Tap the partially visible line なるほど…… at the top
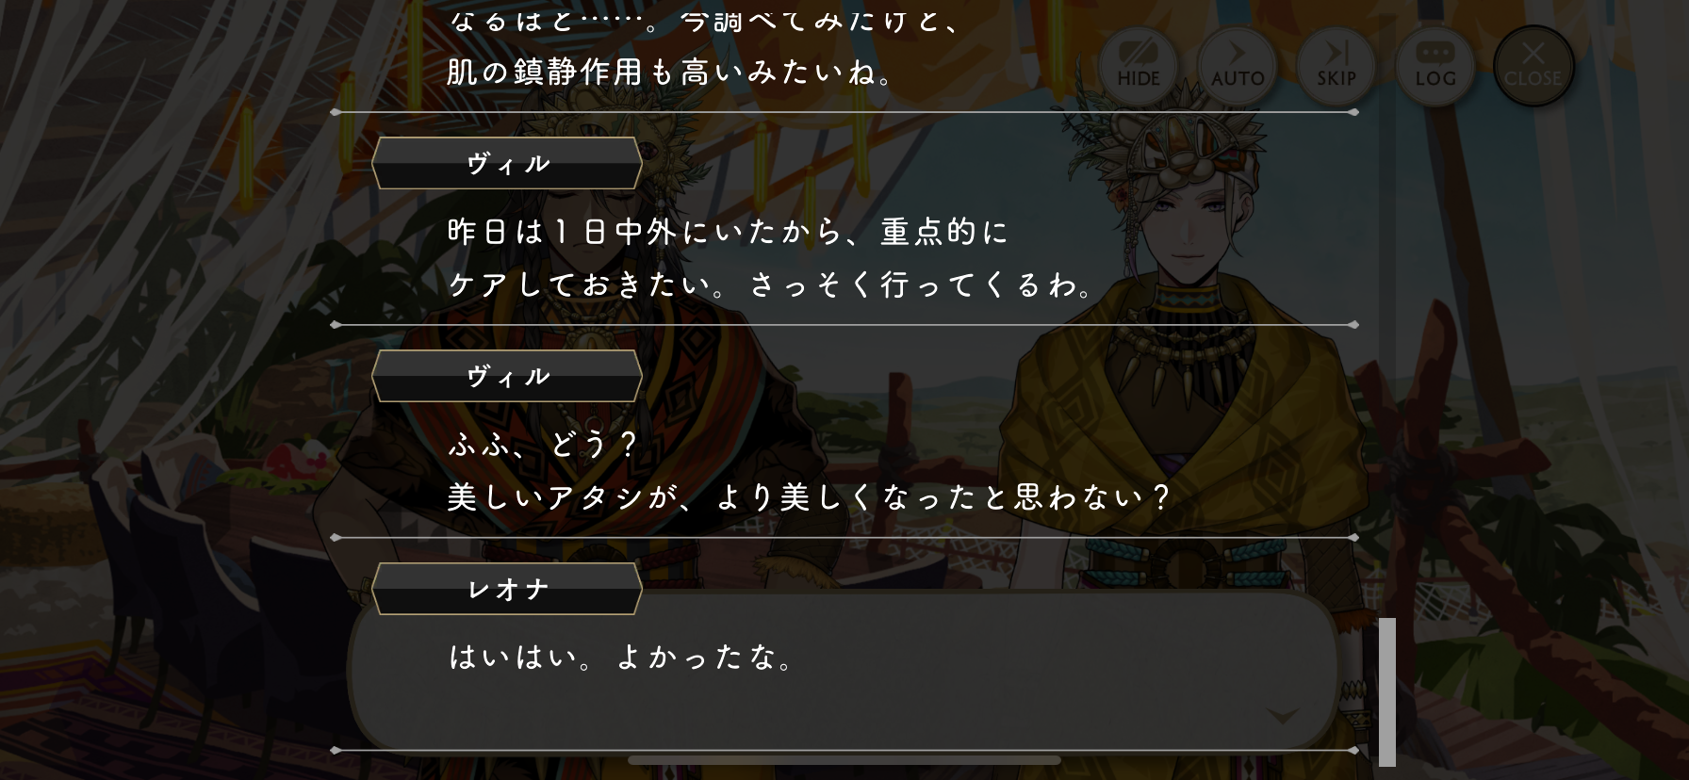Screen dimensions: 1689x780 tap(705, 21)
